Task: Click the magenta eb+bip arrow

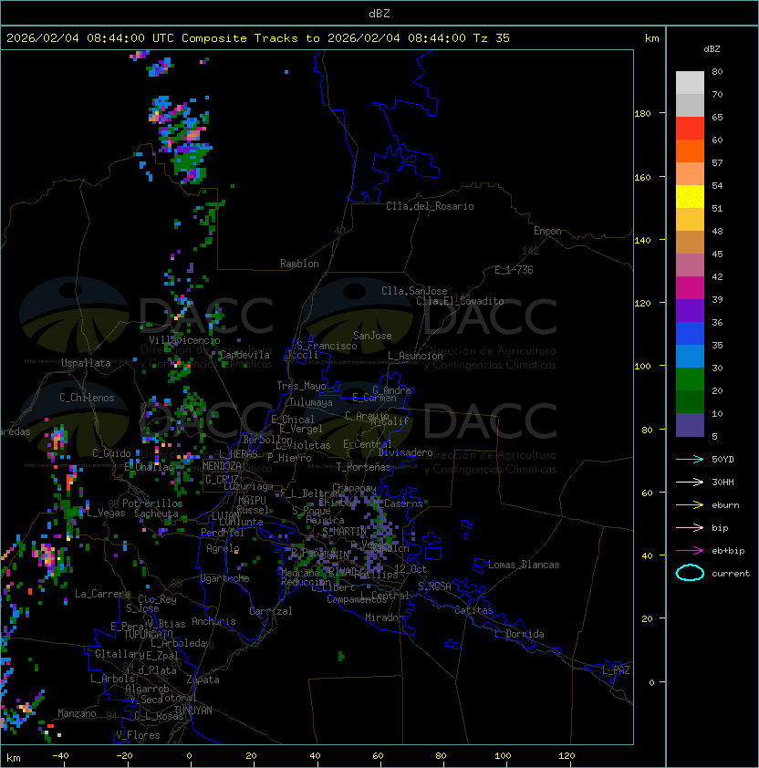Action: 690,551
